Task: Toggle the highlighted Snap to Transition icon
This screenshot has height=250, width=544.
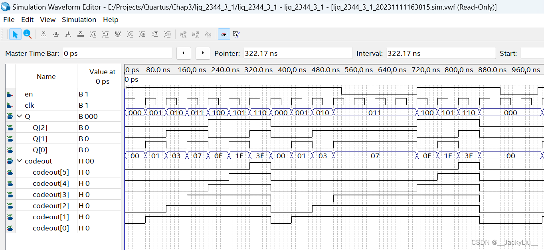Action: coord(224,34)
